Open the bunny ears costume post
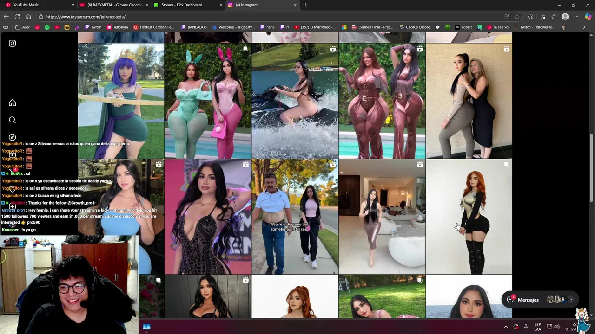Screen dimensions: 595x334 [208, 101]
